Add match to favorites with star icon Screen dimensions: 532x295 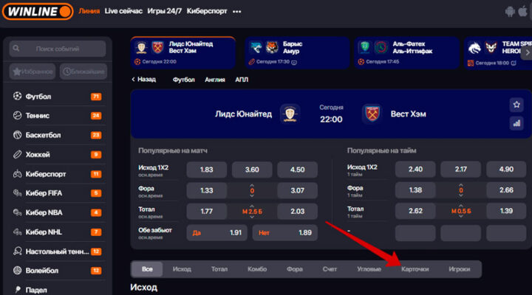(x=516, y=105)
